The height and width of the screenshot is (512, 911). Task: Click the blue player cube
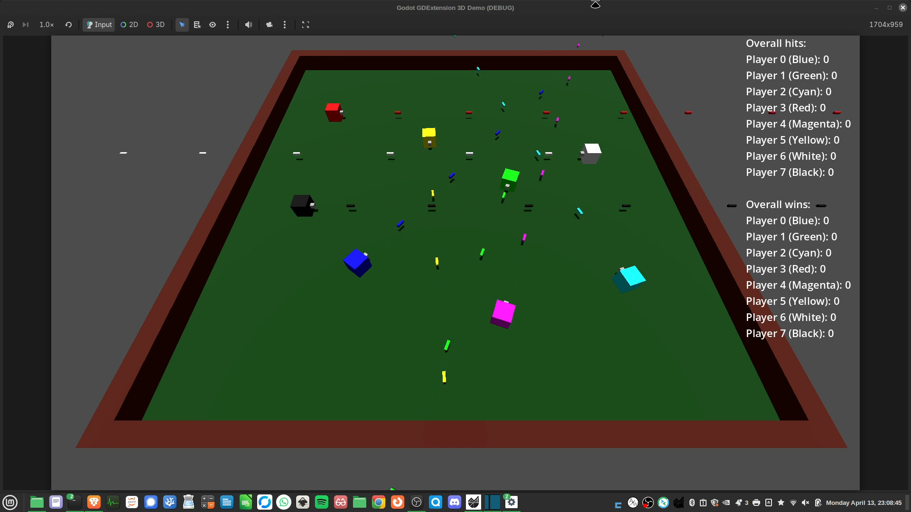click(x=357, y=263)
